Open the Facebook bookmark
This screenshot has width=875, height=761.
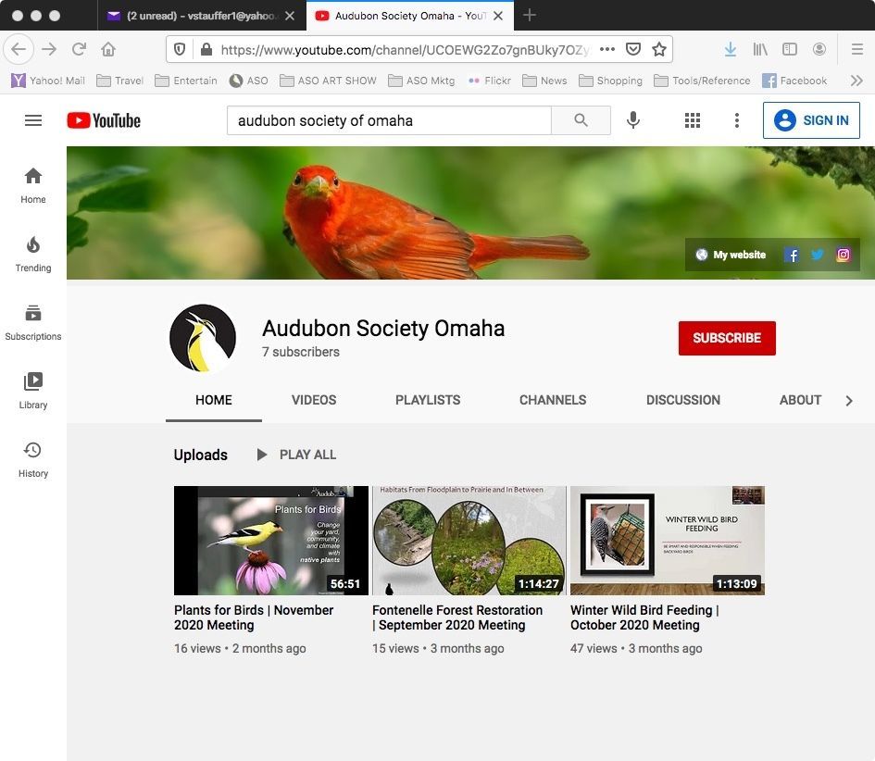[x=794, y=81]
